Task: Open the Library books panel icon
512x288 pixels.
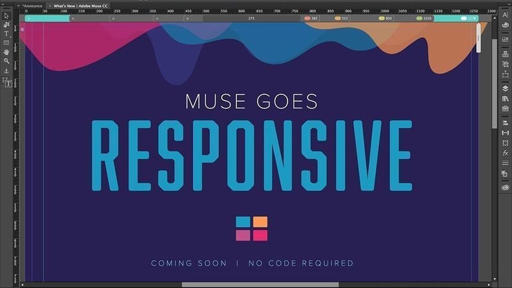Action: pos(505,99)
